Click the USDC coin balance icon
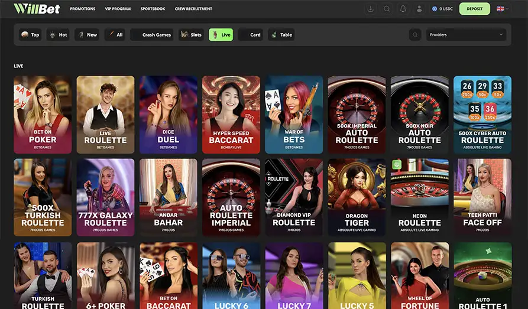Viewport: 528px width, 309px height. pos(435,9)
